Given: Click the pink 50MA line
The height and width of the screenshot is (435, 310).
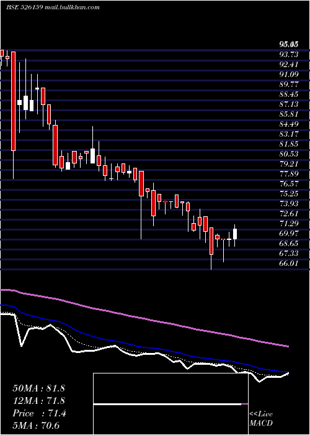Looking at the screenshot, I should click(x=144, y=318).
